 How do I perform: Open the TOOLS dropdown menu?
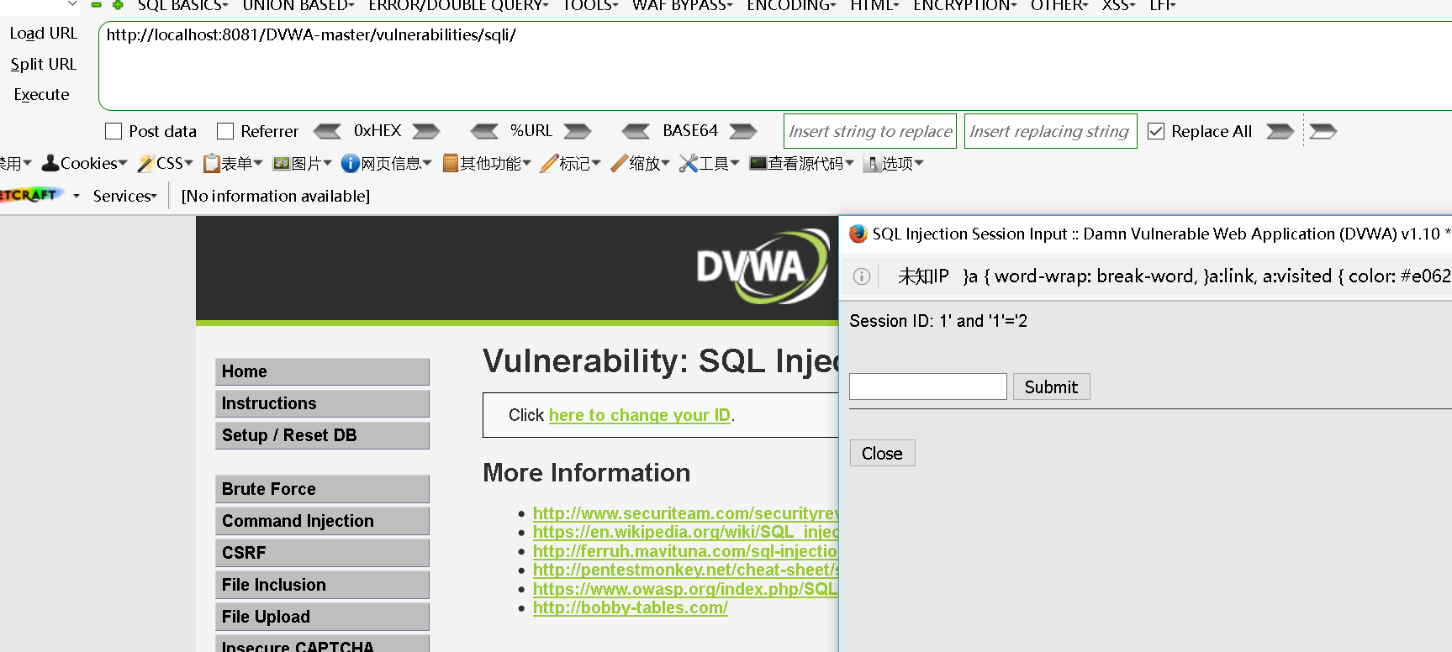point(590,5)
